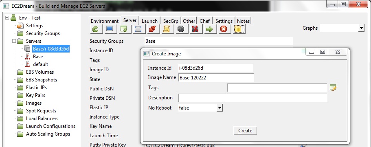The width and height of the screenshot is (371, 147).
Task: Click the Create button
Action: point(245,131)
